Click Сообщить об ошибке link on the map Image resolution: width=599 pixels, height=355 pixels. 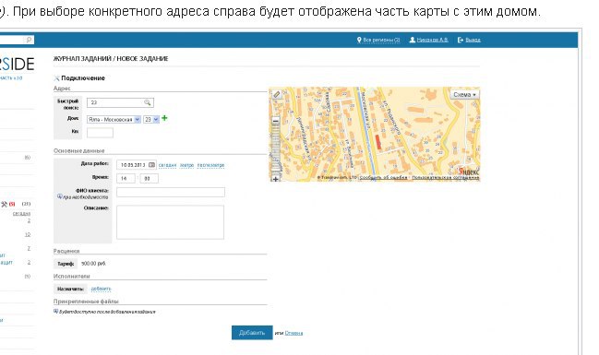(383, 177)
